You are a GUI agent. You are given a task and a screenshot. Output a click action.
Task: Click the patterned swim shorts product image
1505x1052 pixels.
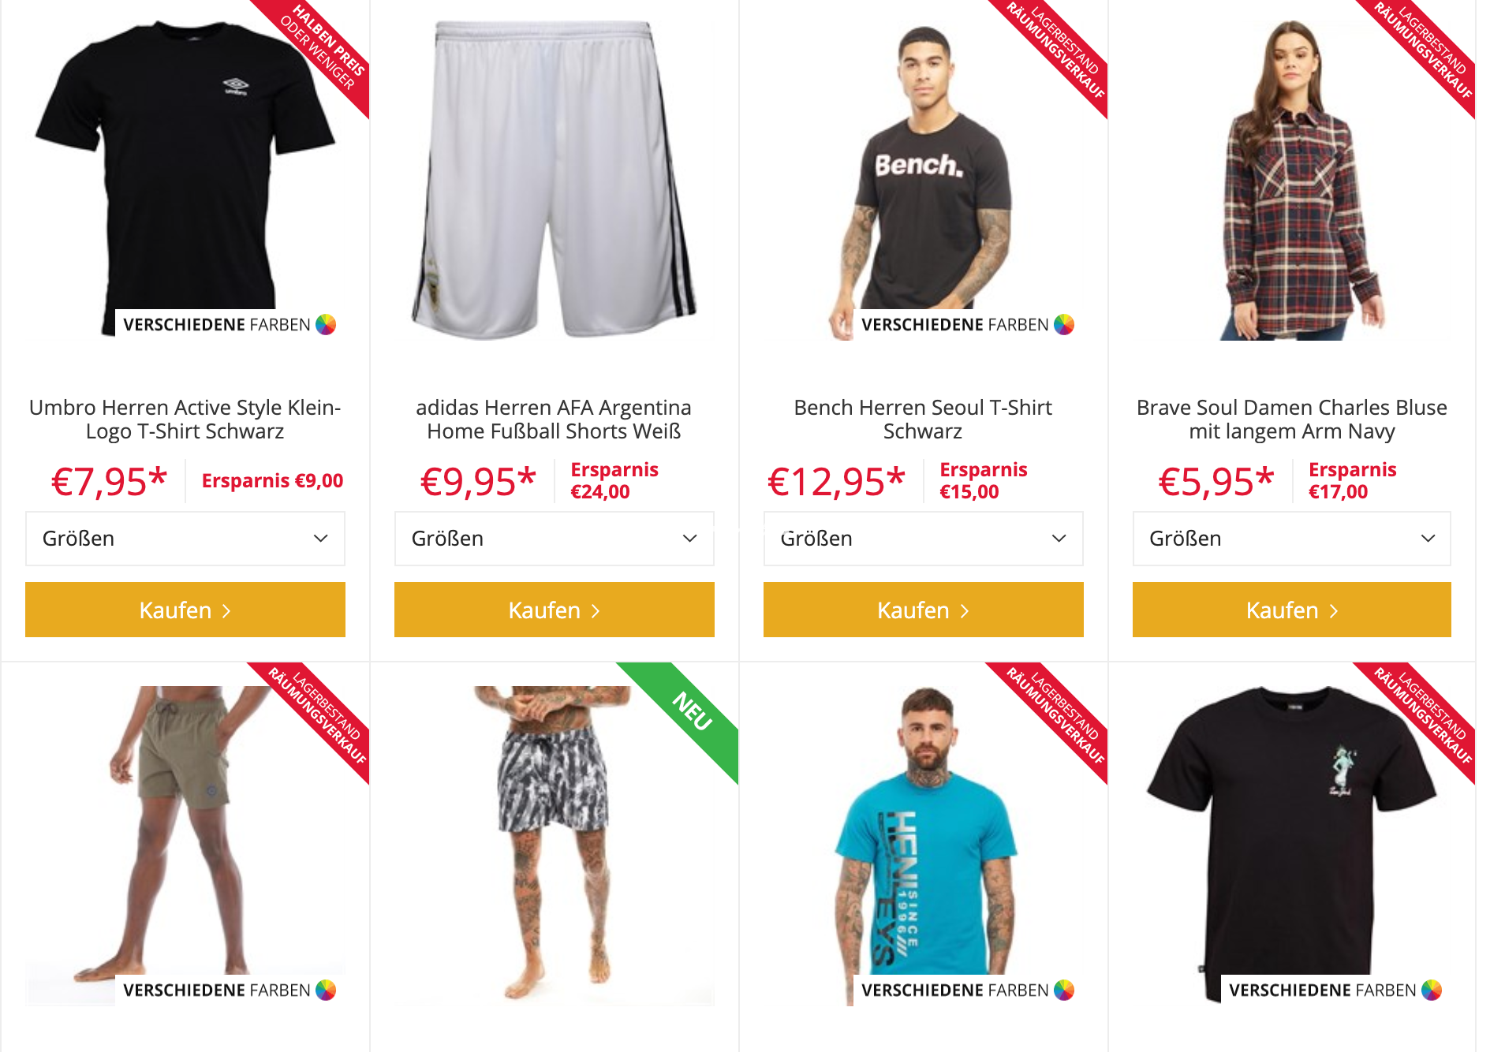tap(555, 844)
